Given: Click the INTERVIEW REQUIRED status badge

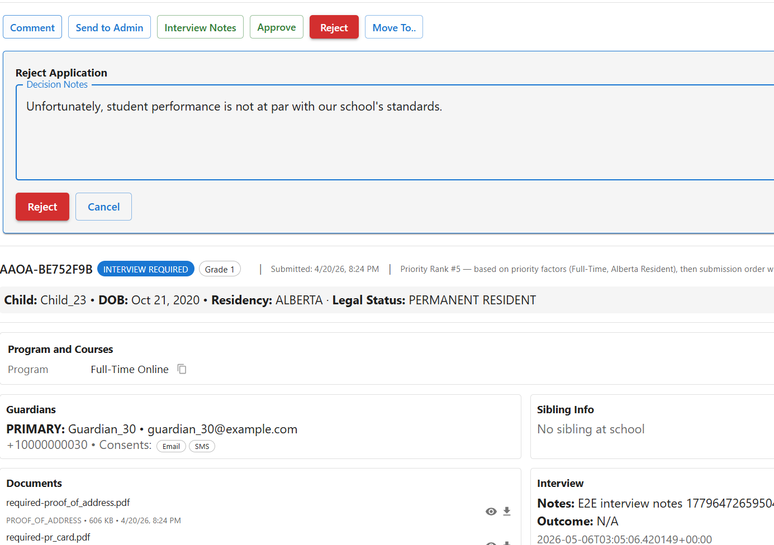Looking at the screenshot, I should 146,269.
